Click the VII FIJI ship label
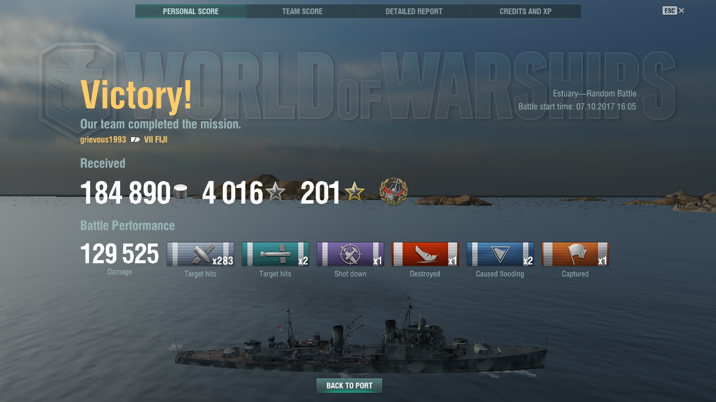Viewport: 716px width, 402px height. tap(156, 140)
